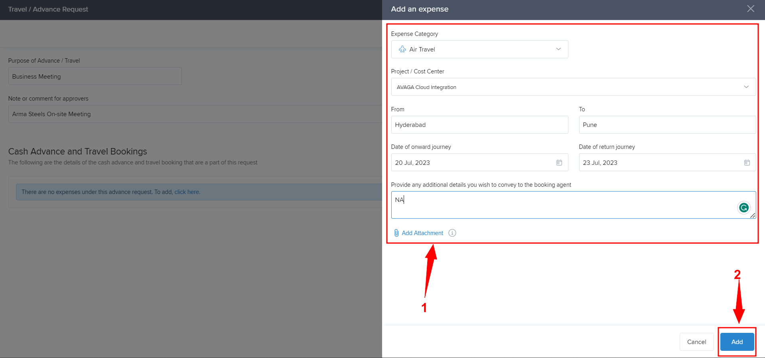Click the info icon beside Add Attachment
The height and width of the screenshot is (358, 765).
452,233
